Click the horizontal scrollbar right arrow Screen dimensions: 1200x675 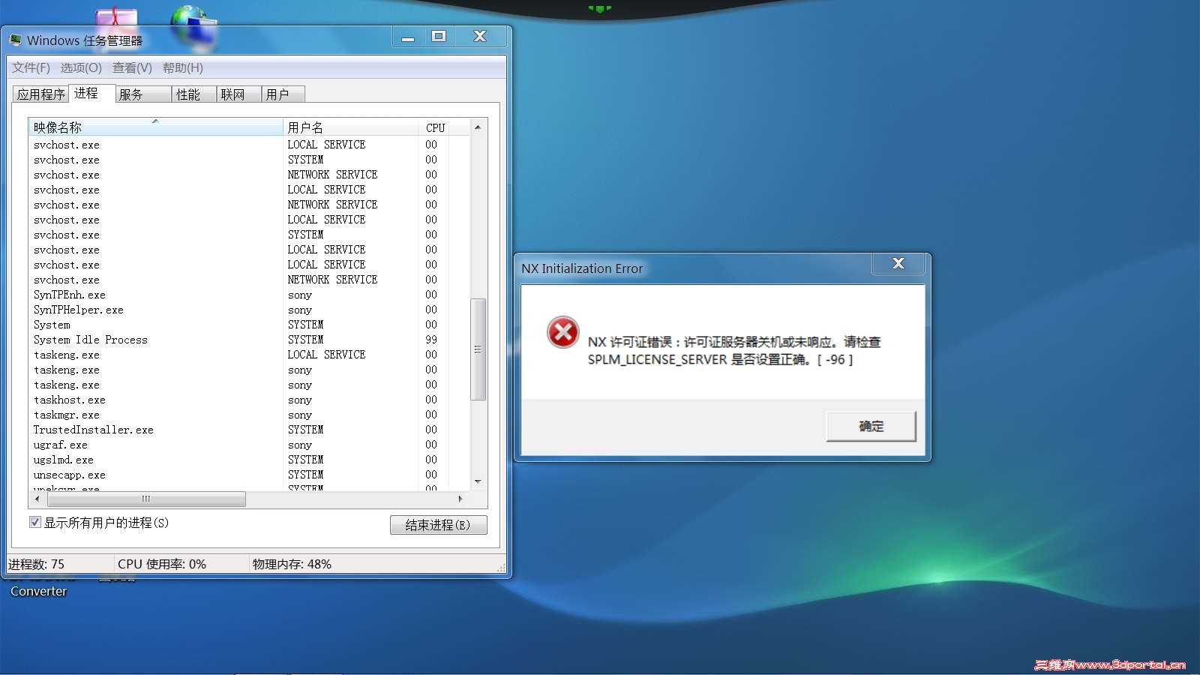click(460, 499)
